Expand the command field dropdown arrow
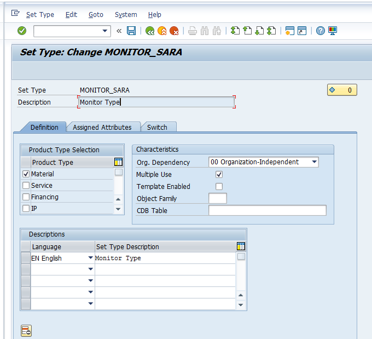The height and width of the screenshot is (339, 372). pos(106,31)
